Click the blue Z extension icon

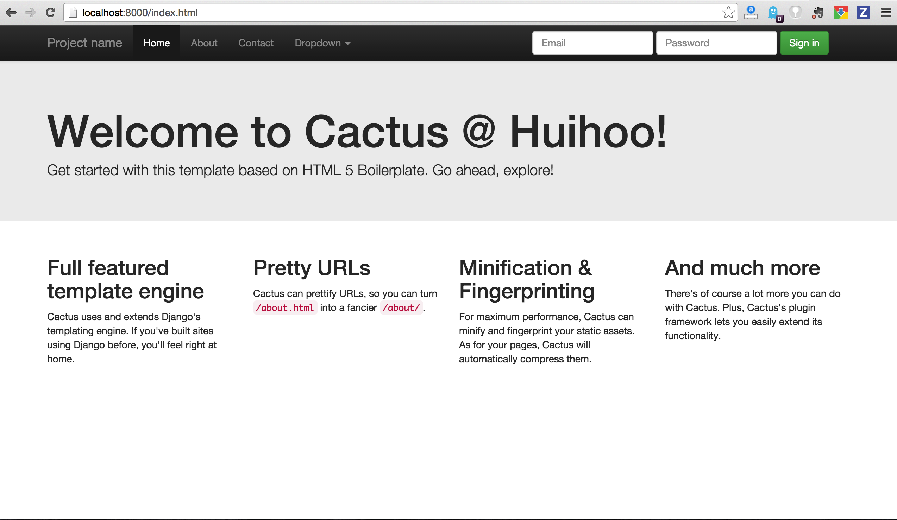coord(863,13)
